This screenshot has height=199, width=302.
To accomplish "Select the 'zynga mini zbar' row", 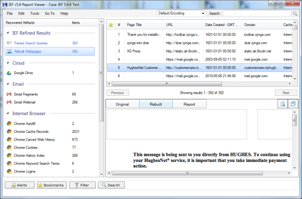I will tap(199, 43).
